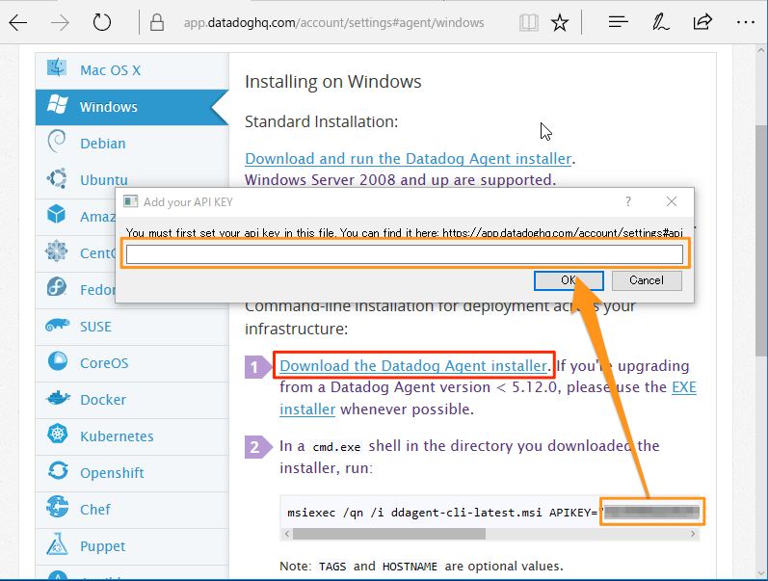Click the address bar URL
Viewport: 768px width, 581px height.
(333, 22)
